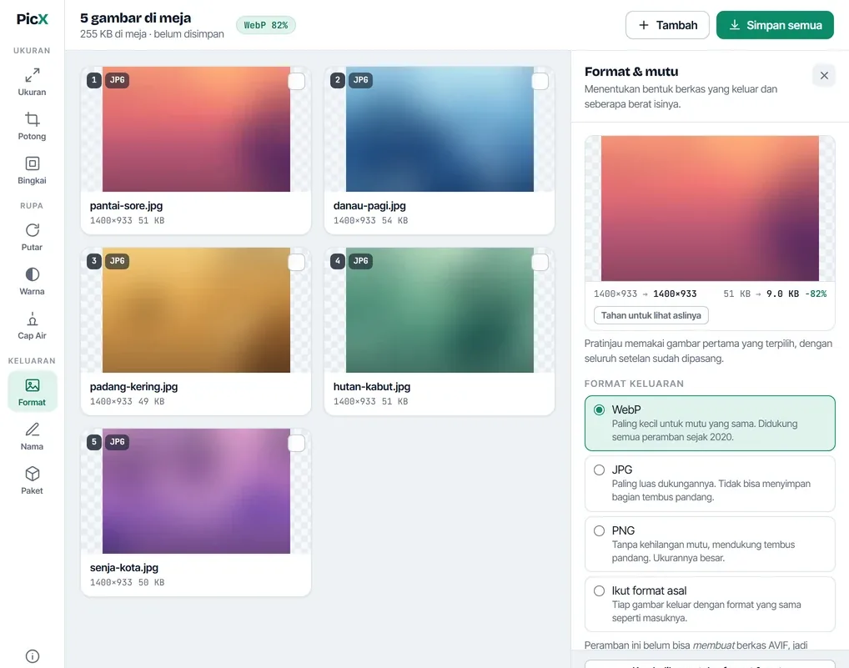
Task: Tick the checkbox on senja-kota.jpg
Action: (x=296, y=444)
